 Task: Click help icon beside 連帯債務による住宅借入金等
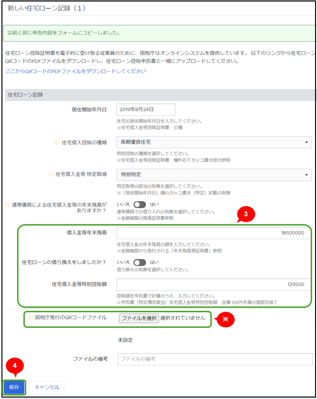pyautogui.click(x=7, y=205)
